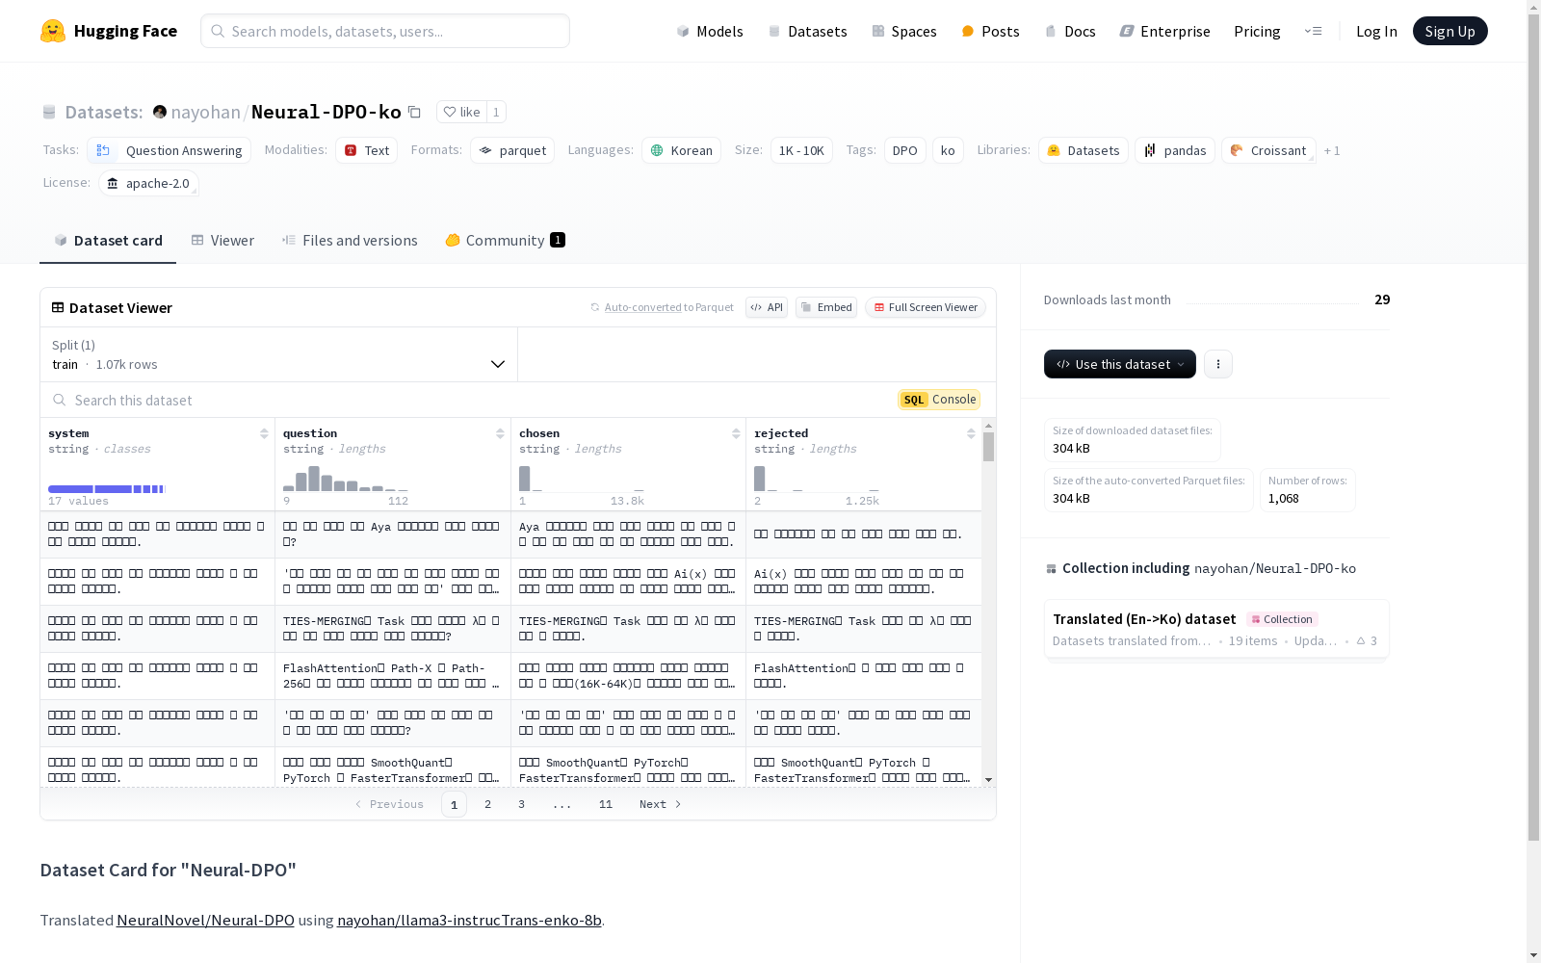Screen dimensions: 1541x963
Task: Click the Embed button
Action: coord(826,307)
